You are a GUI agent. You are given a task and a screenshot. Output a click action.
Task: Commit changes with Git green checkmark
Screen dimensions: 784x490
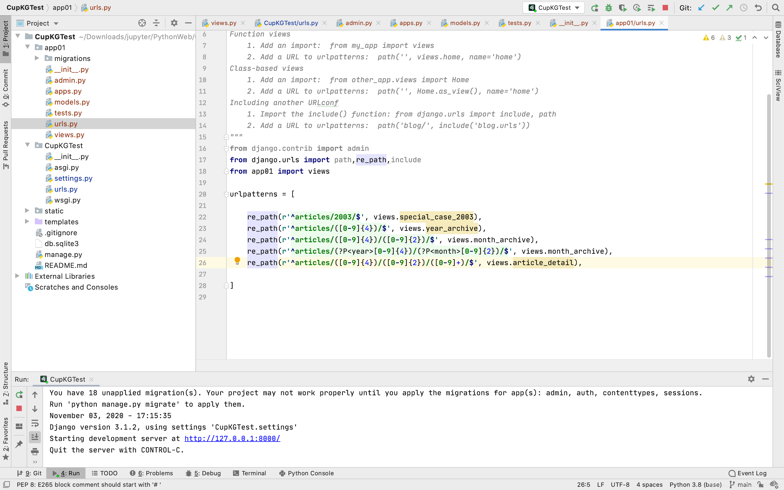(x=716, y=8)
